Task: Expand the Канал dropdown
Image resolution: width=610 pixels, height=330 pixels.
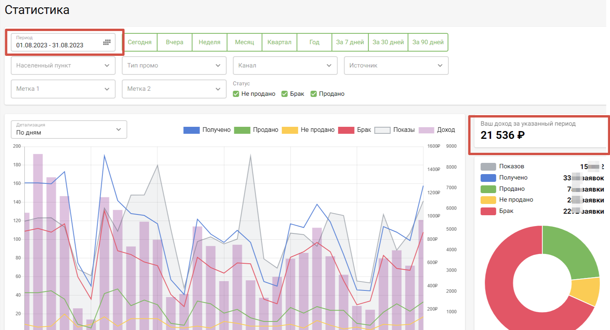Action: coord(285,66)
